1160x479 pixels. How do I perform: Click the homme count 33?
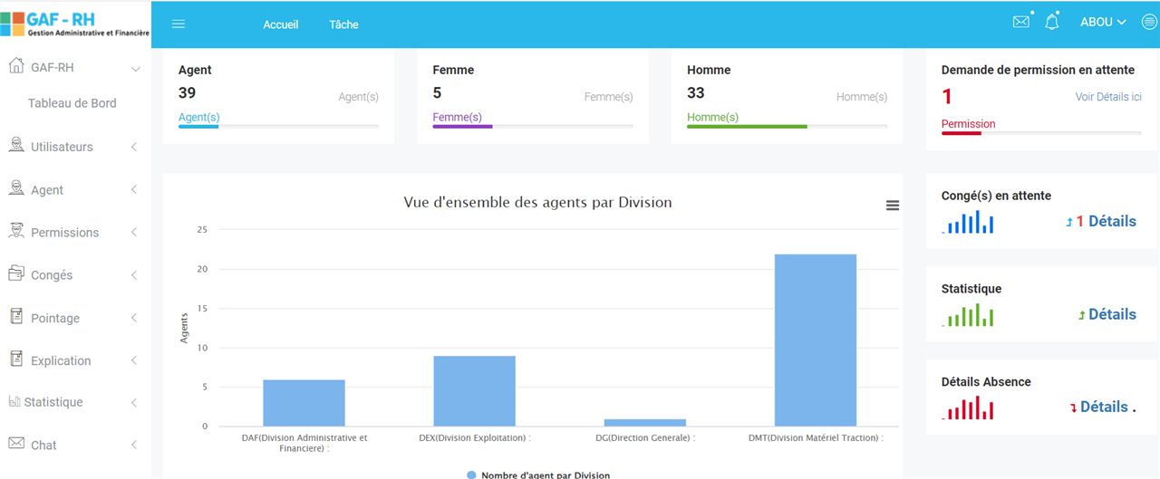click(696, 92)
